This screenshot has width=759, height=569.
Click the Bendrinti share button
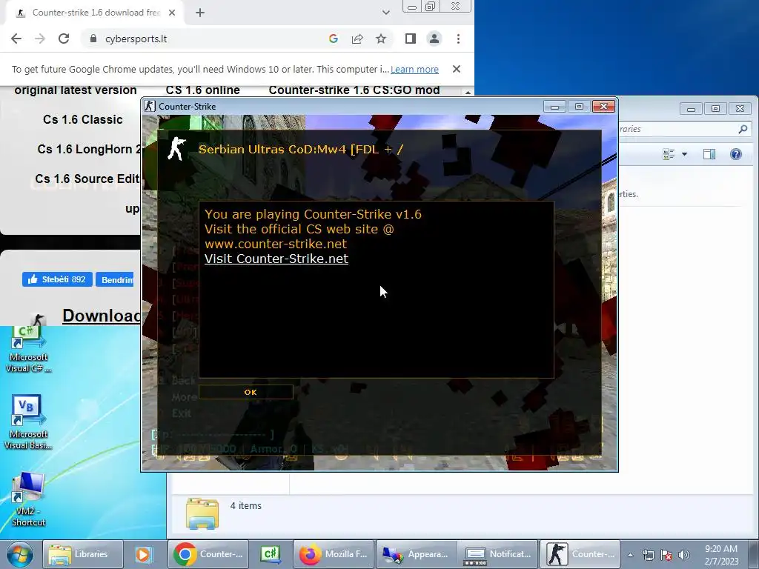coord(115,279)
